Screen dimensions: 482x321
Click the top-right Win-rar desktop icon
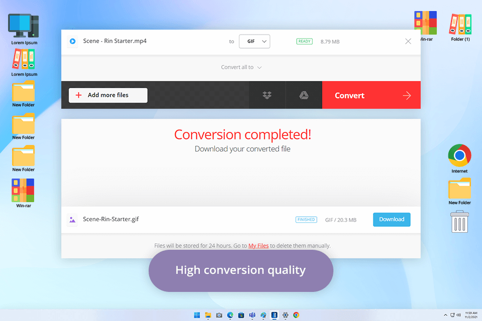pyautogui.click(x=426, y=26)
